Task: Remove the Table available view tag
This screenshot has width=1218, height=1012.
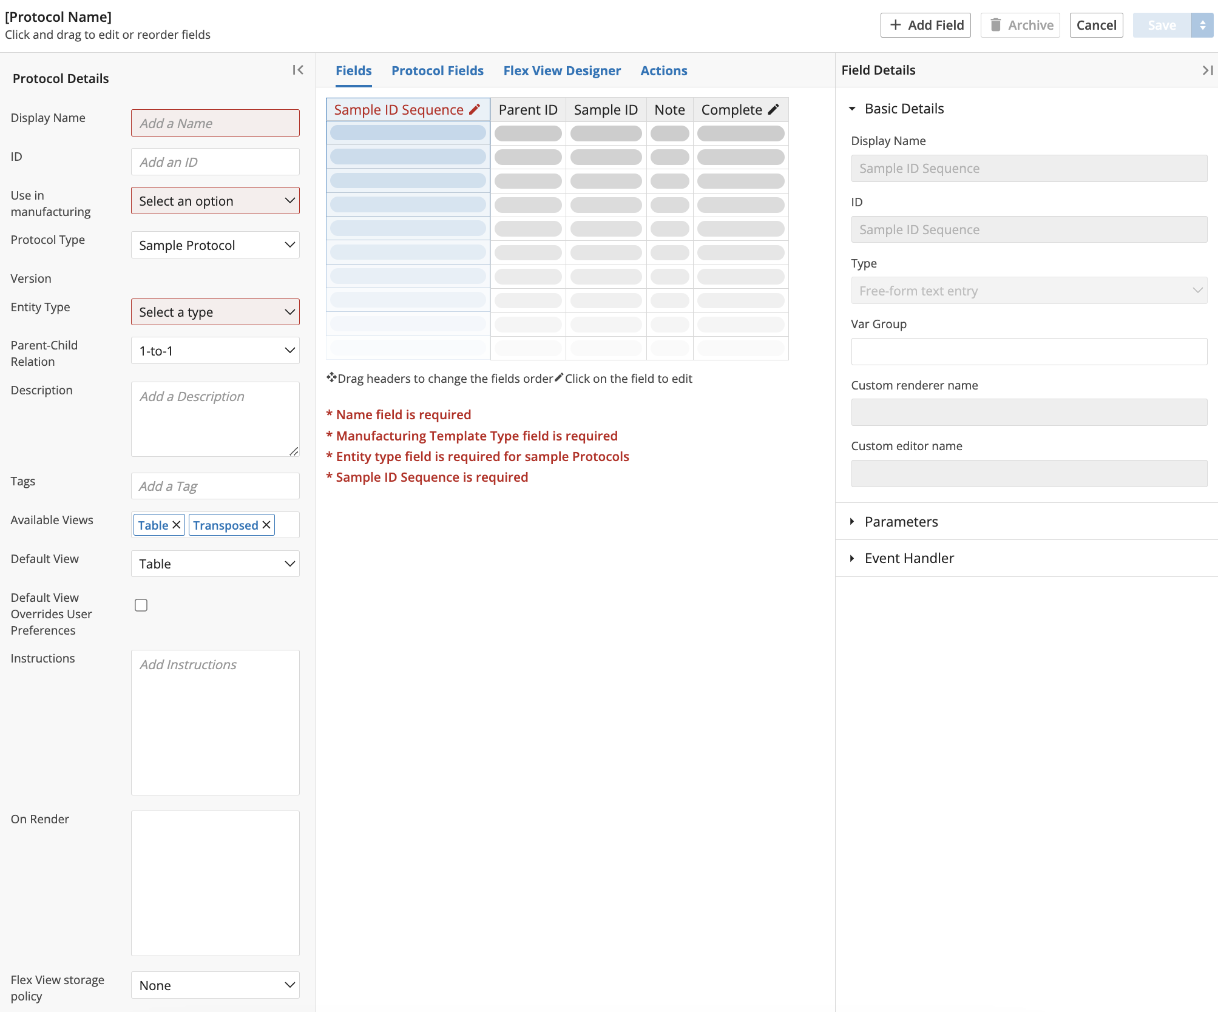Action: [x=177, y=525]
